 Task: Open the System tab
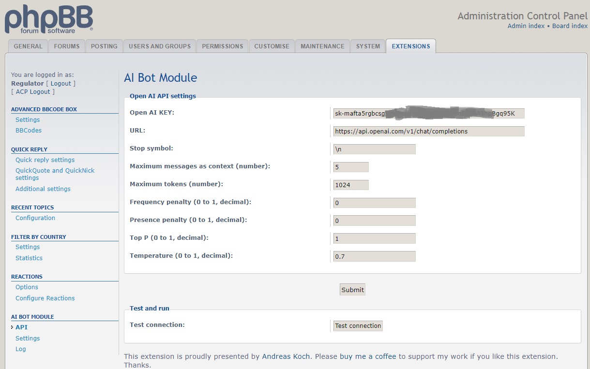pyautogui.click(x=368, y=46)
